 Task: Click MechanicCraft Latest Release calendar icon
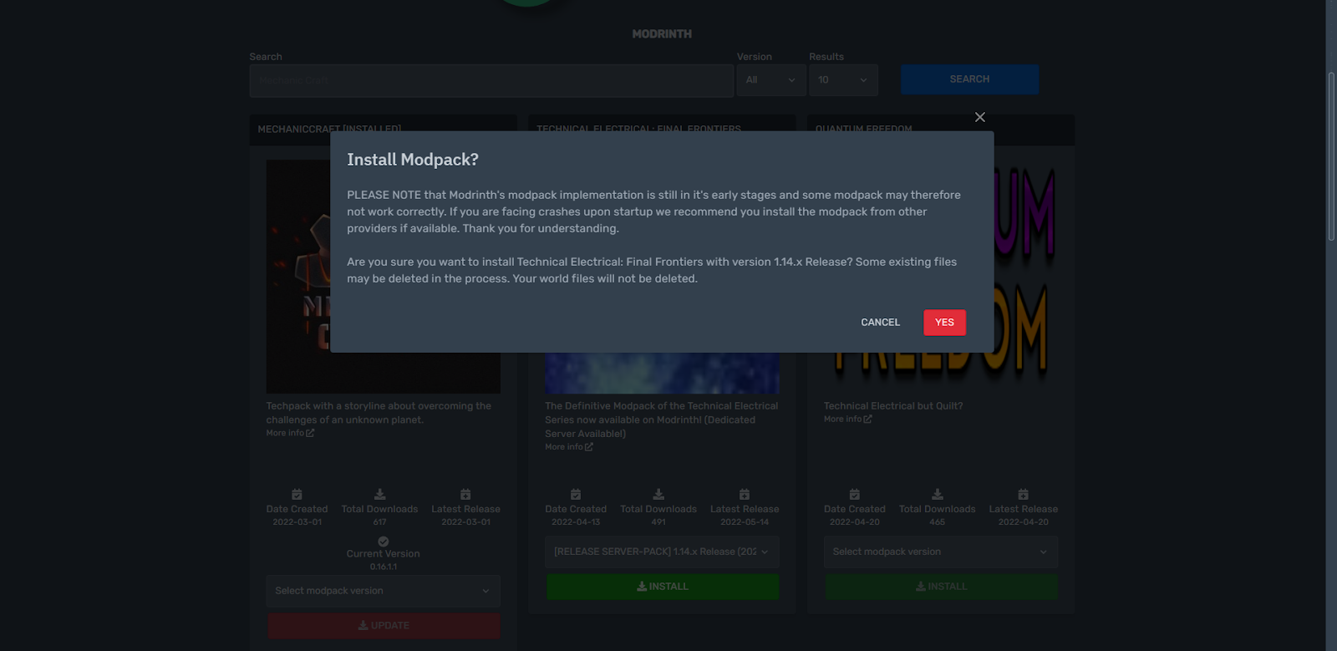[x=465, y=495]
